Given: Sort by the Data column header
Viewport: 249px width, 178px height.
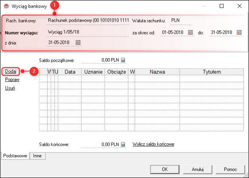Looking at the screenshot, I should point(70,72).
